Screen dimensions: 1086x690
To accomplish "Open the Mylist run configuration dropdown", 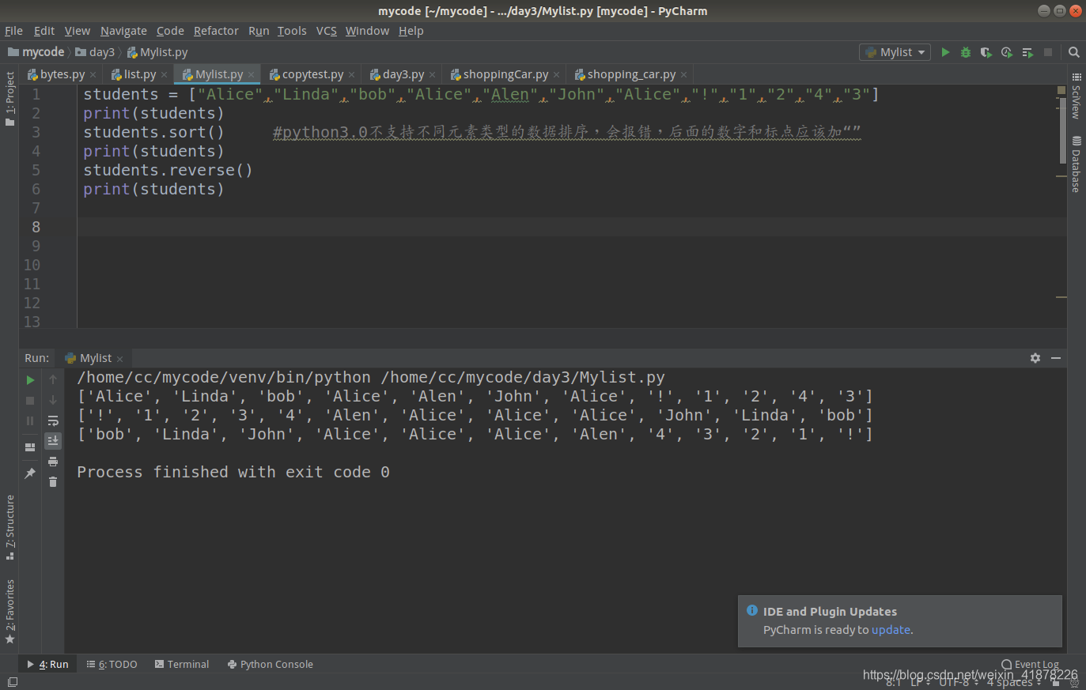I will click(895, 52).
